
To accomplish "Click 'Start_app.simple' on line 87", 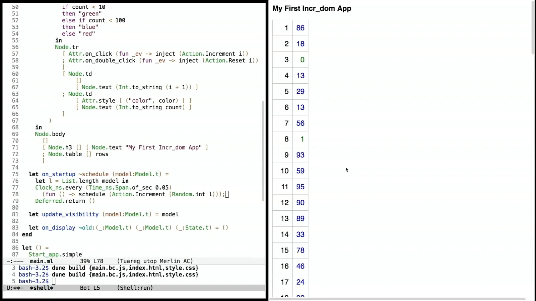I will point(55,255).
